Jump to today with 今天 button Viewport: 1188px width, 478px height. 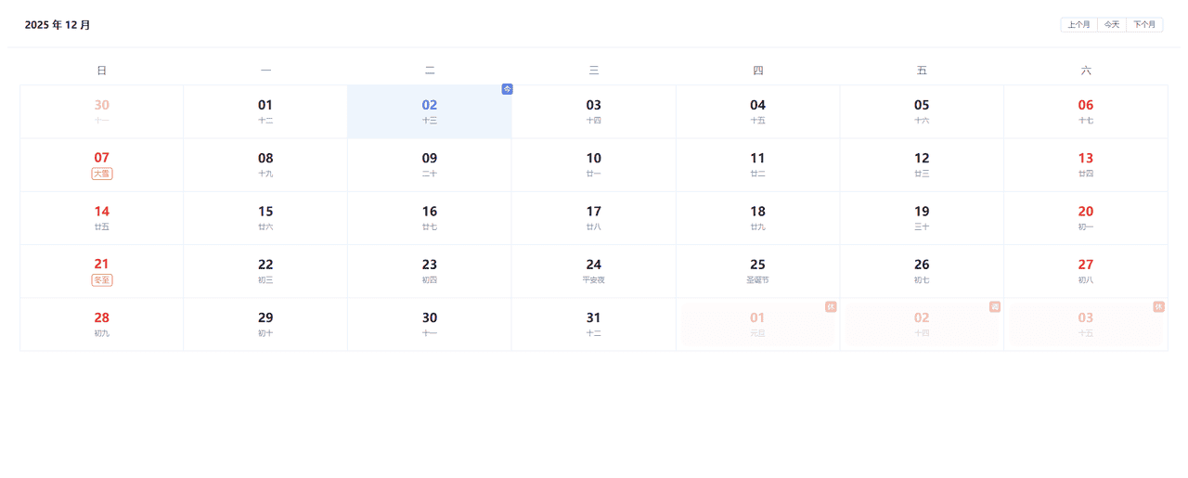pyautogui.click(x=1111, y=25)
